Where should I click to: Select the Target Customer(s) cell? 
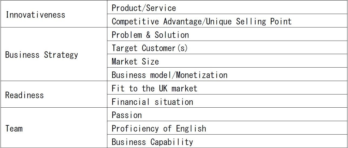pyautogui.click(x=149, y=48)
